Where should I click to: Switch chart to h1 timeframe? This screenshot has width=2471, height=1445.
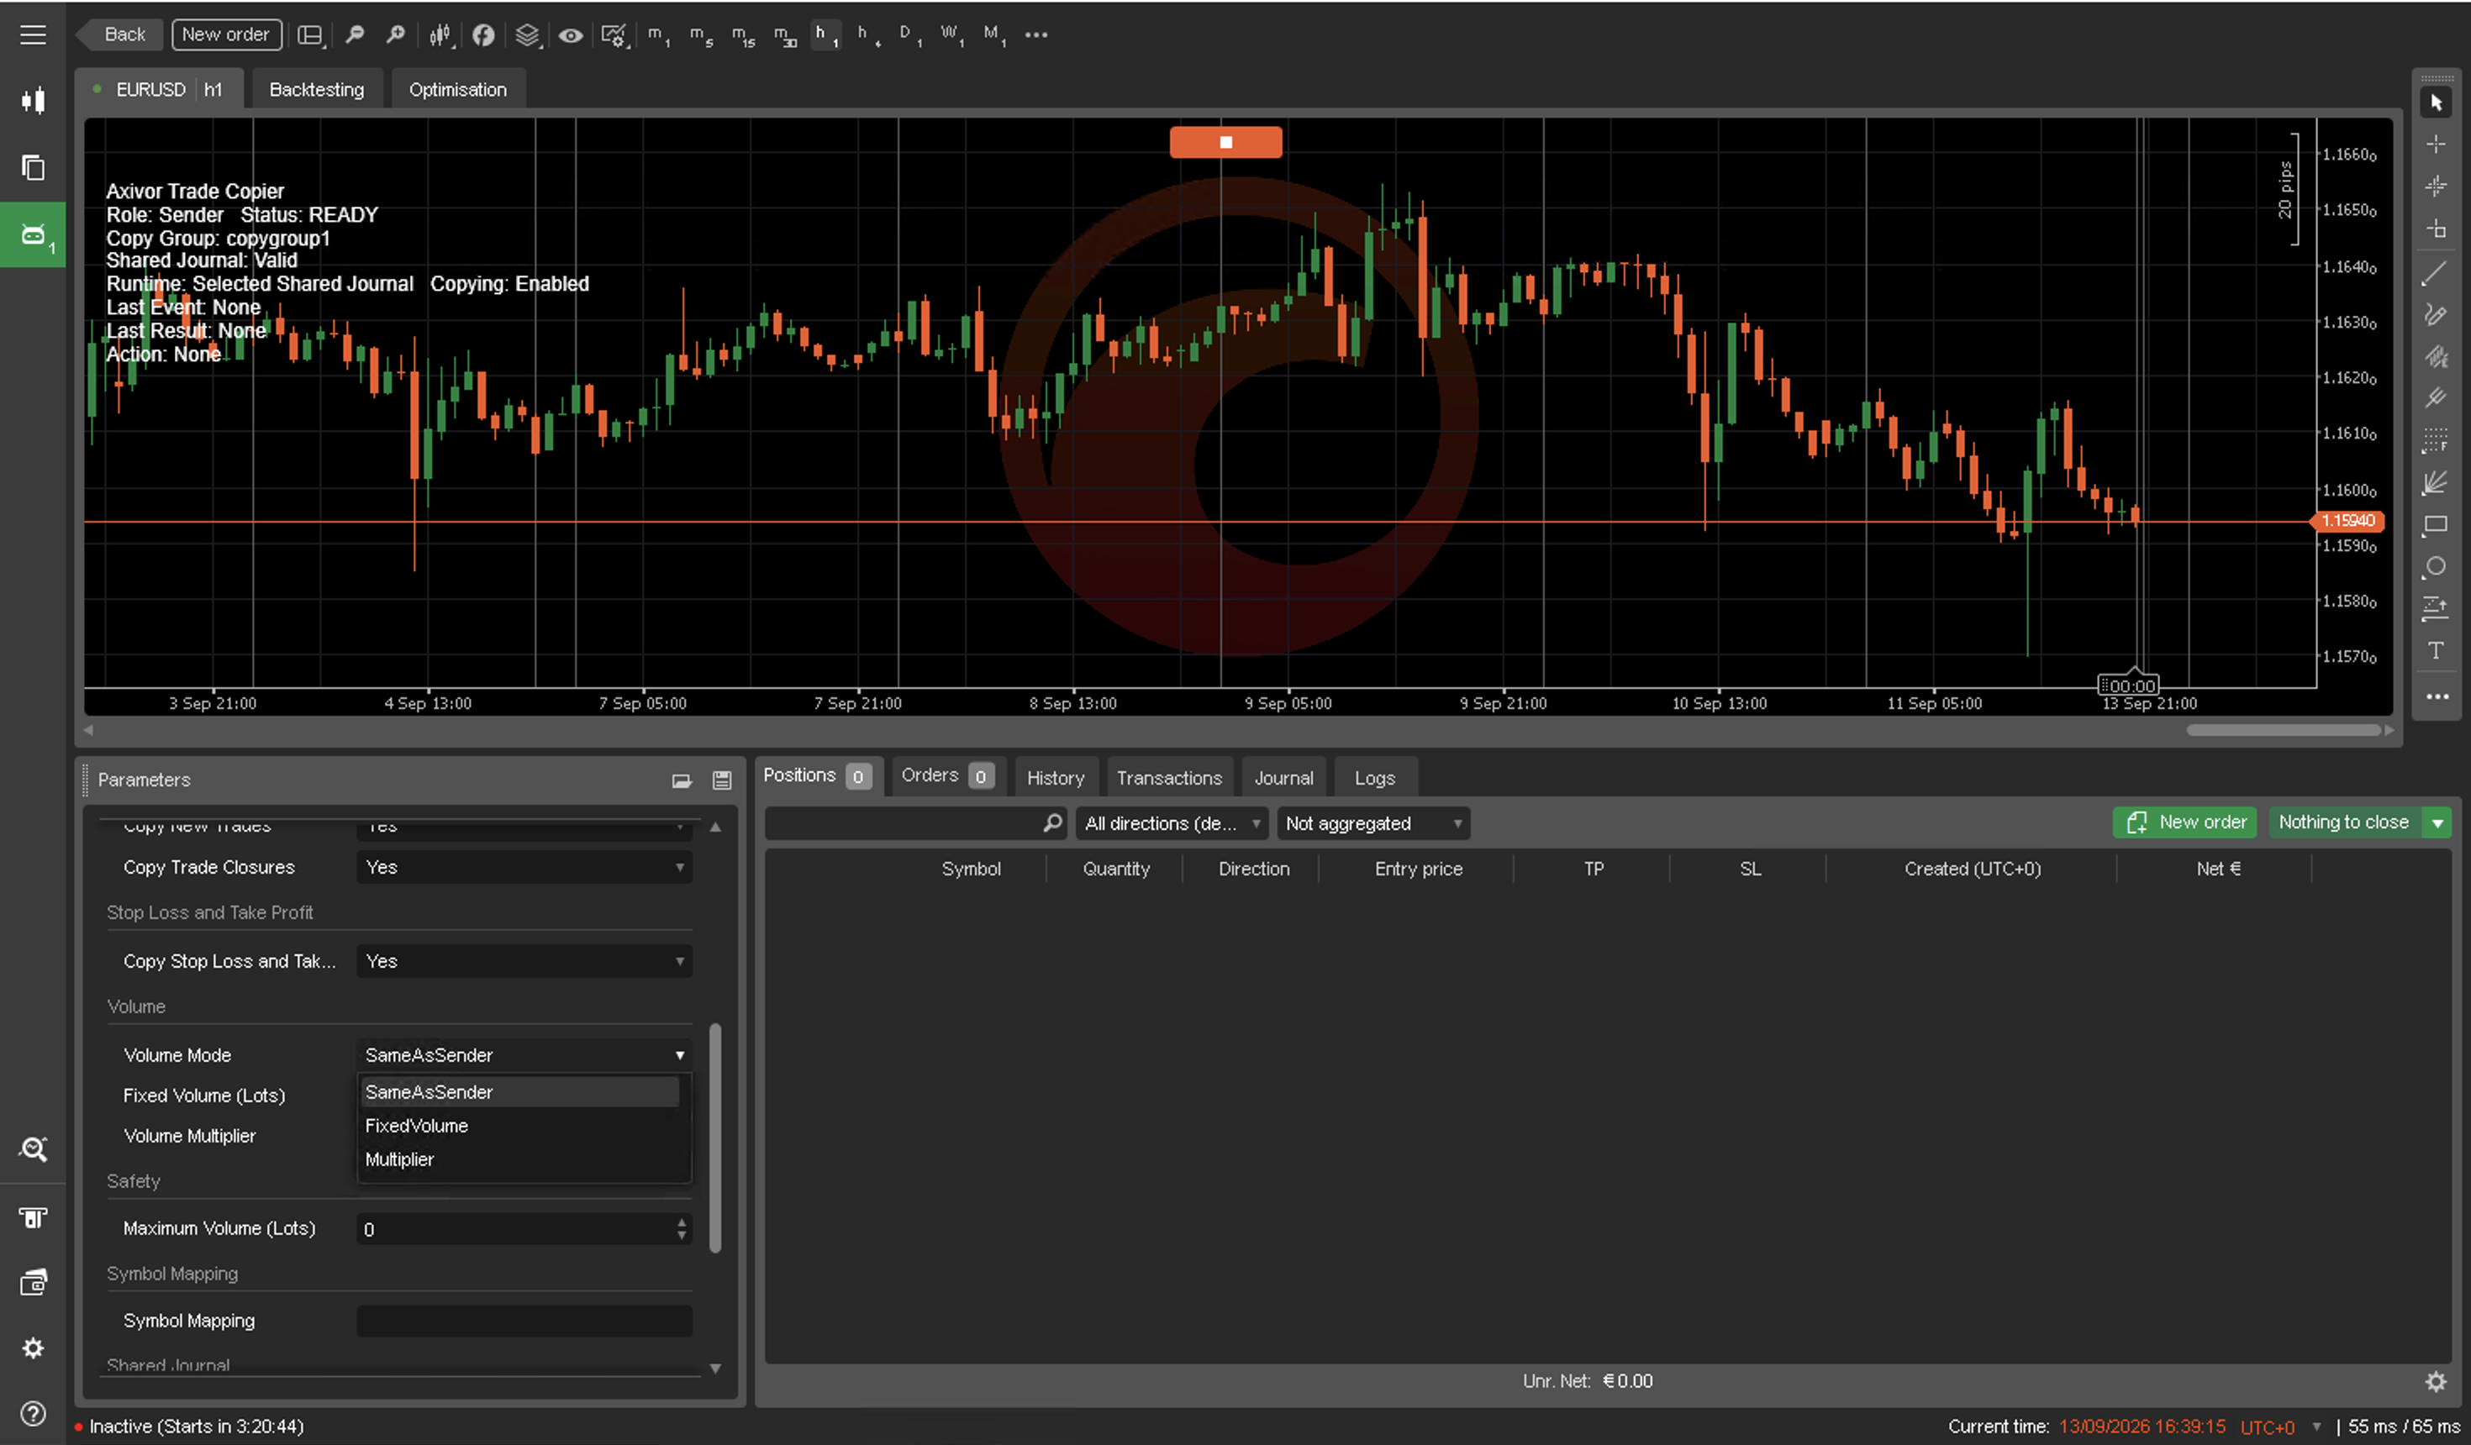pyautogui.click(x=825, y=35)
